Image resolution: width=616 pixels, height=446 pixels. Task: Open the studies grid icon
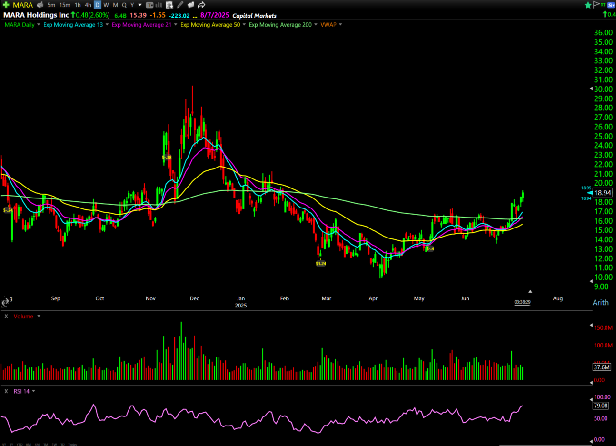[169, 5]
